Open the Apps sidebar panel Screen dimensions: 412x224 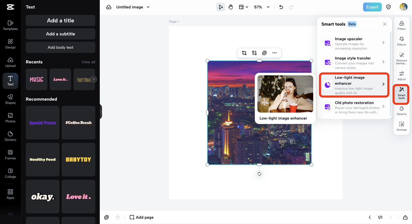tap(10, 194)
